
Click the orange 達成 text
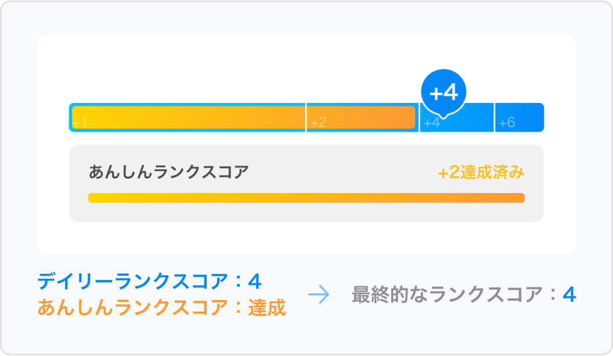click(x=267, y=307)
